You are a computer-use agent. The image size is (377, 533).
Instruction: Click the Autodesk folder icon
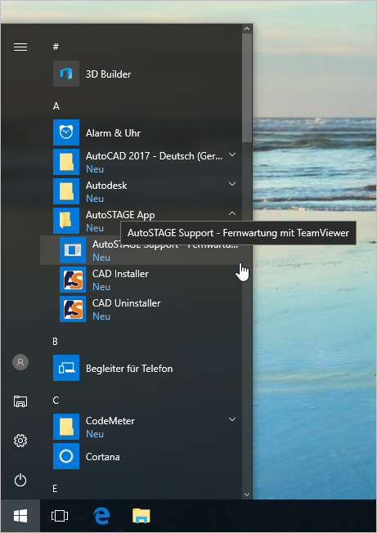coord(66,191)
